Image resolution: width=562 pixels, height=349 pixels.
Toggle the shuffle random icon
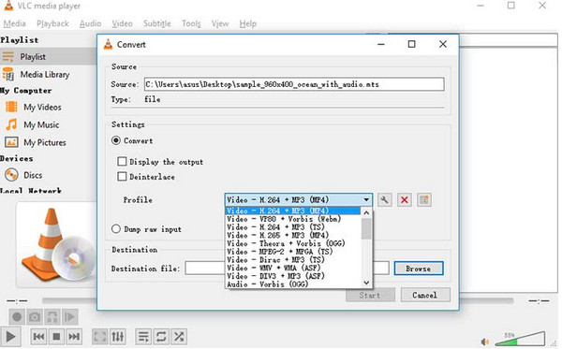click(179, 337)
